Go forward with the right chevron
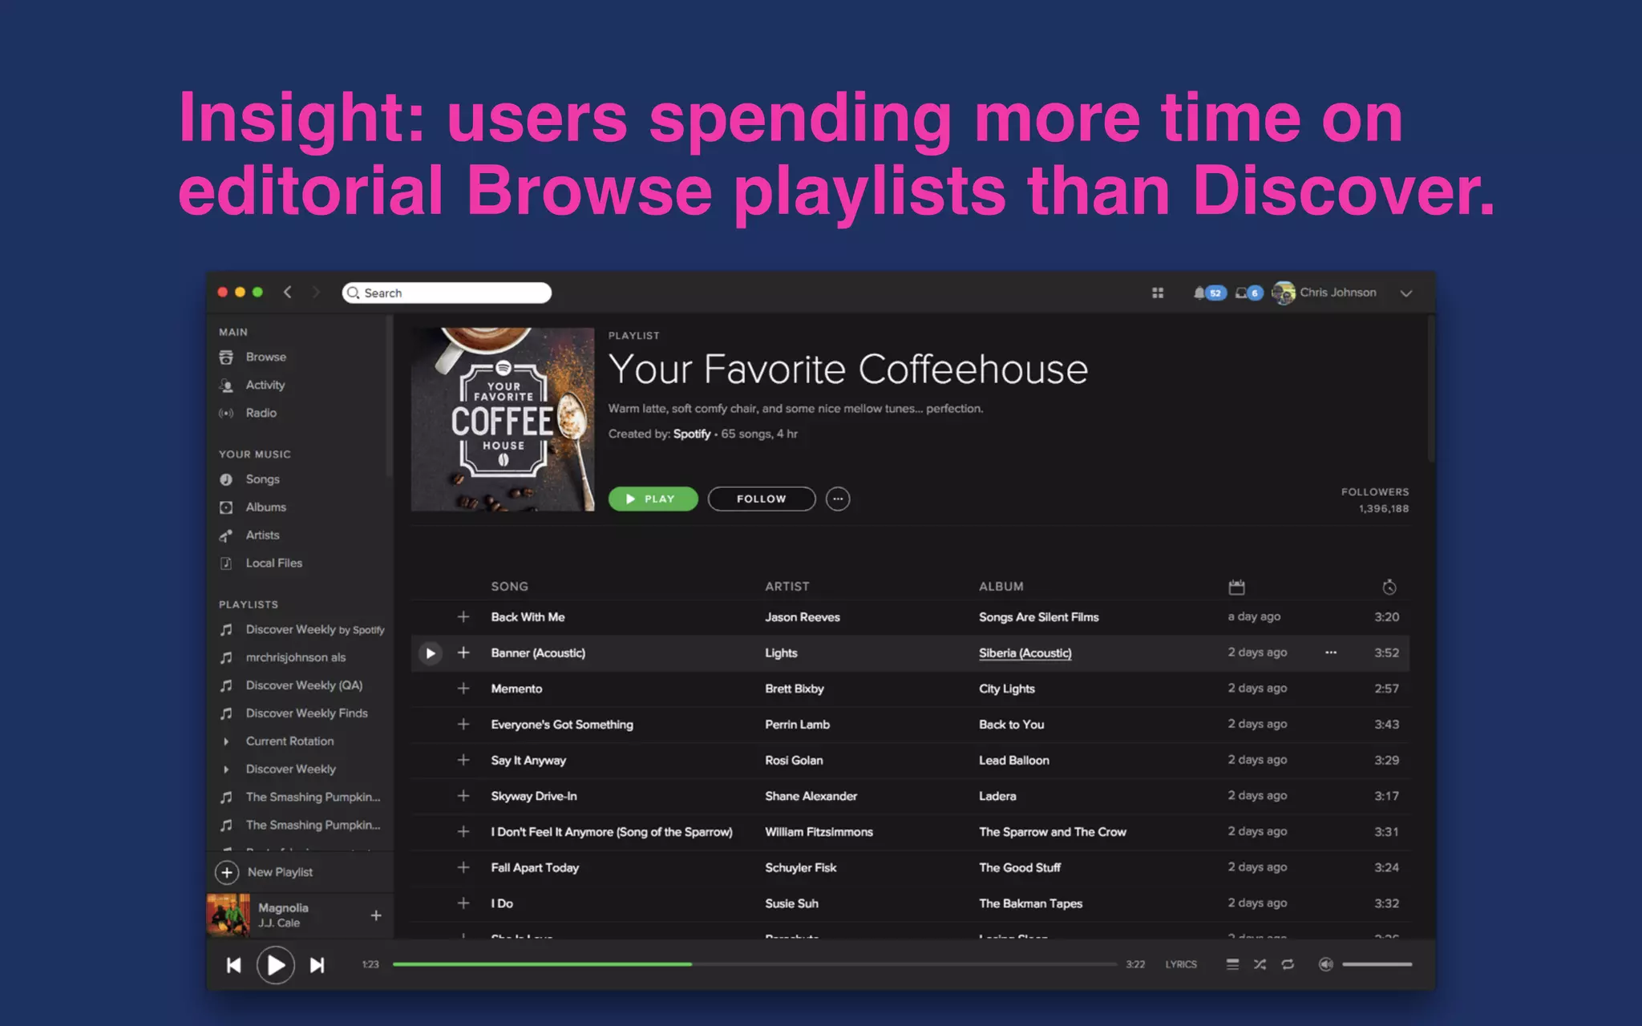The image size is (1642, 1026). pyautogui.click(x=316, y=293)
